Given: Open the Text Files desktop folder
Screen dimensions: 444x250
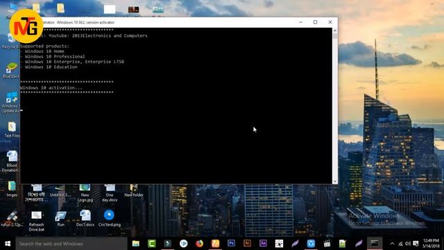Looking at the screenshot, I should point(12,130).
